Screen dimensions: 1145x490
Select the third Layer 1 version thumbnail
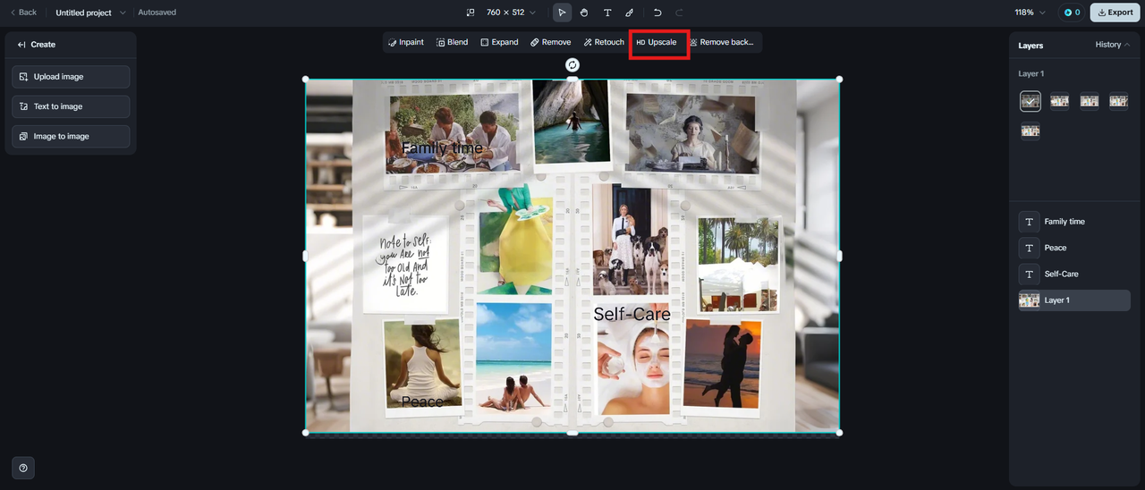1090,101
